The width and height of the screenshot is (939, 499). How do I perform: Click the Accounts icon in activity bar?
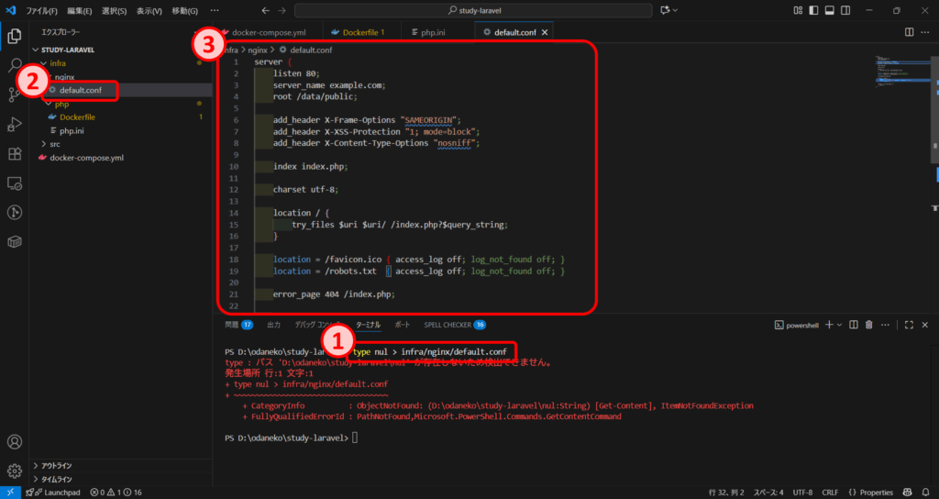[15, 441]
